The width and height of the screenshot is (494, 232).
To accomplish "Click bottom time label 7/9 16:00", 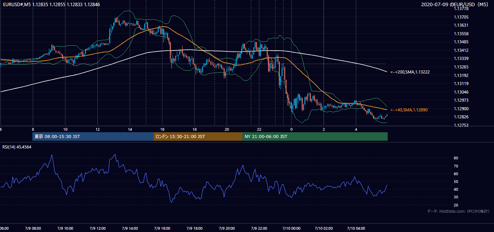I will pyautogui.click(x=162, y=229).
